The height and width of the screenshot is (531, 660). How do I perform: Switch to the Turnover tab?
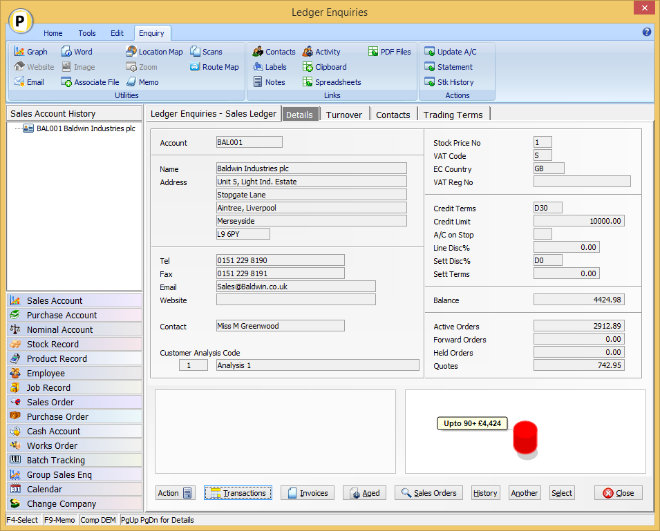[344, 115]
